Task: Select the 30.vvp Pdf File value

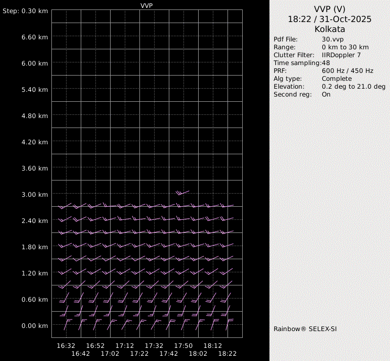Action: (x=332, y=39)
